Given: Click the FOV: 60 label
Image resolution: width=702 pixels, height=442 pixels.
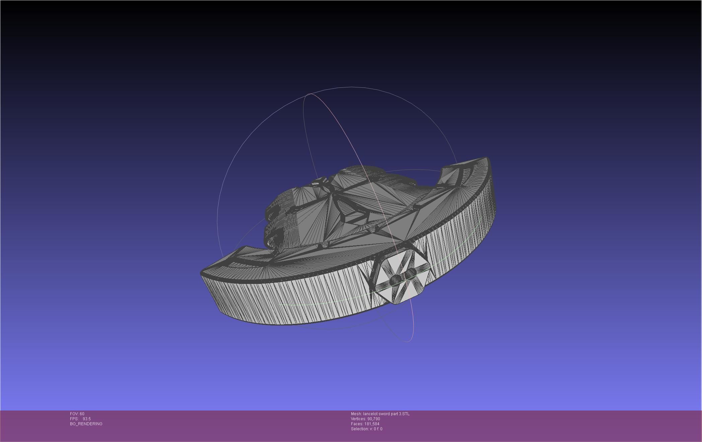Looking at the screenshot, I should coord(77,414).
